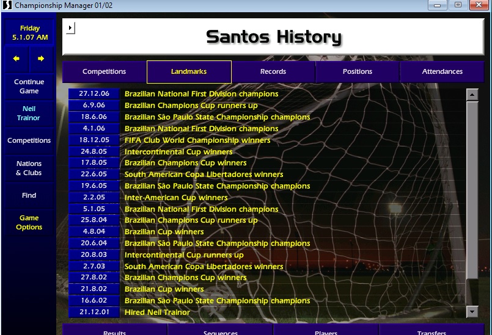The width and height of the screenshot is (492, 335).
Task: Select the 2.7.03 Copa Libertadores winners row
Action: [x=266, y=267]
